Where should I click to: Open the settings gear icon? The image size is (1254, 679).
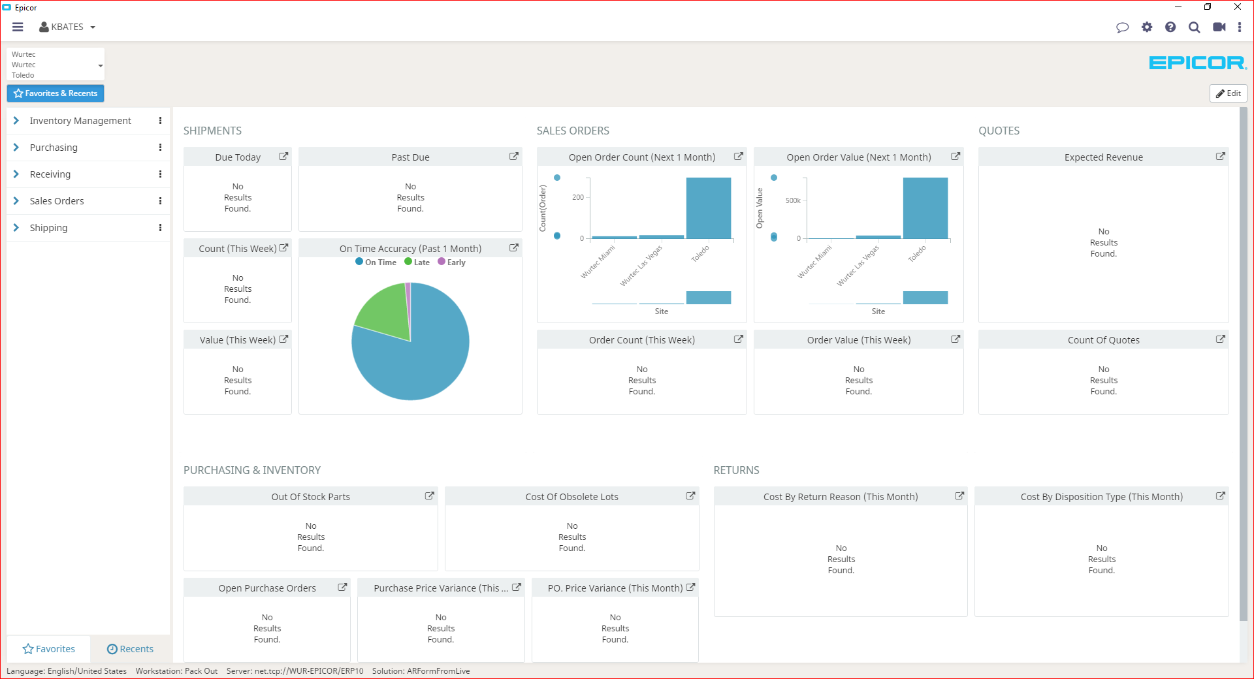(x=1147, y=27)
